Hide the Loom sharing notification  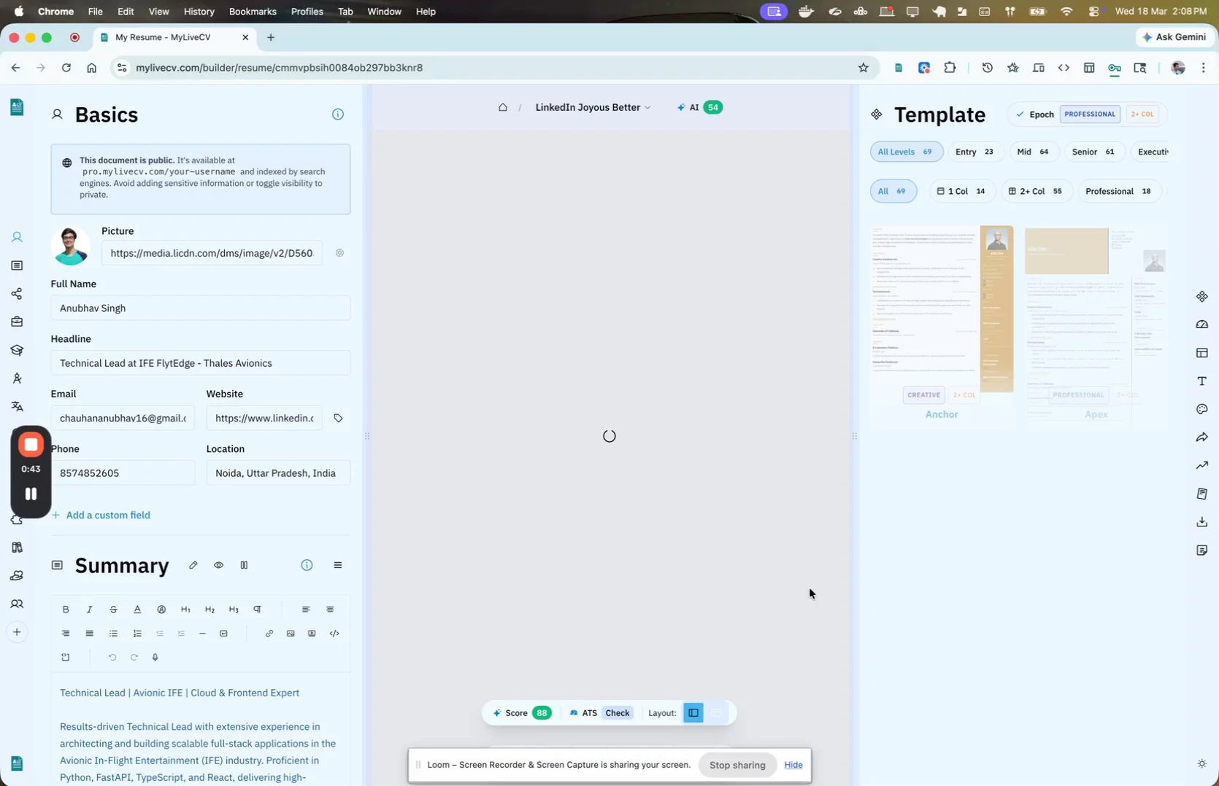[793, 765]
